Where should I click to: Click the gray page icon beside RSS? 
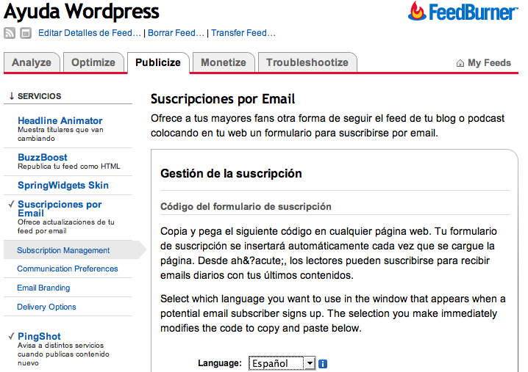coord(26,33)
